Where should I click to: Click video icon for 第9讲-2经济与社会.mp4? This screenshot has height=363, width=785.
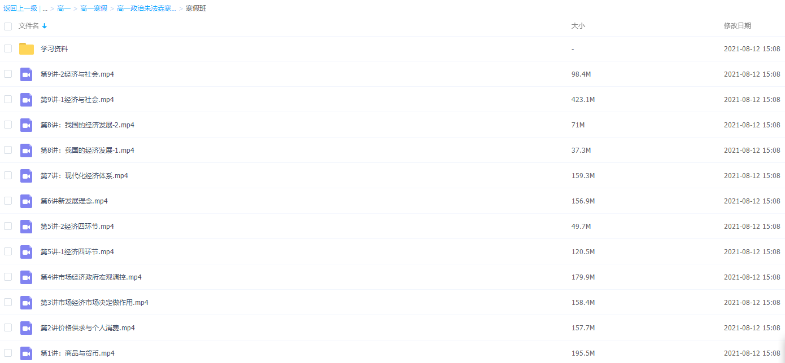[x=27, y=74]
